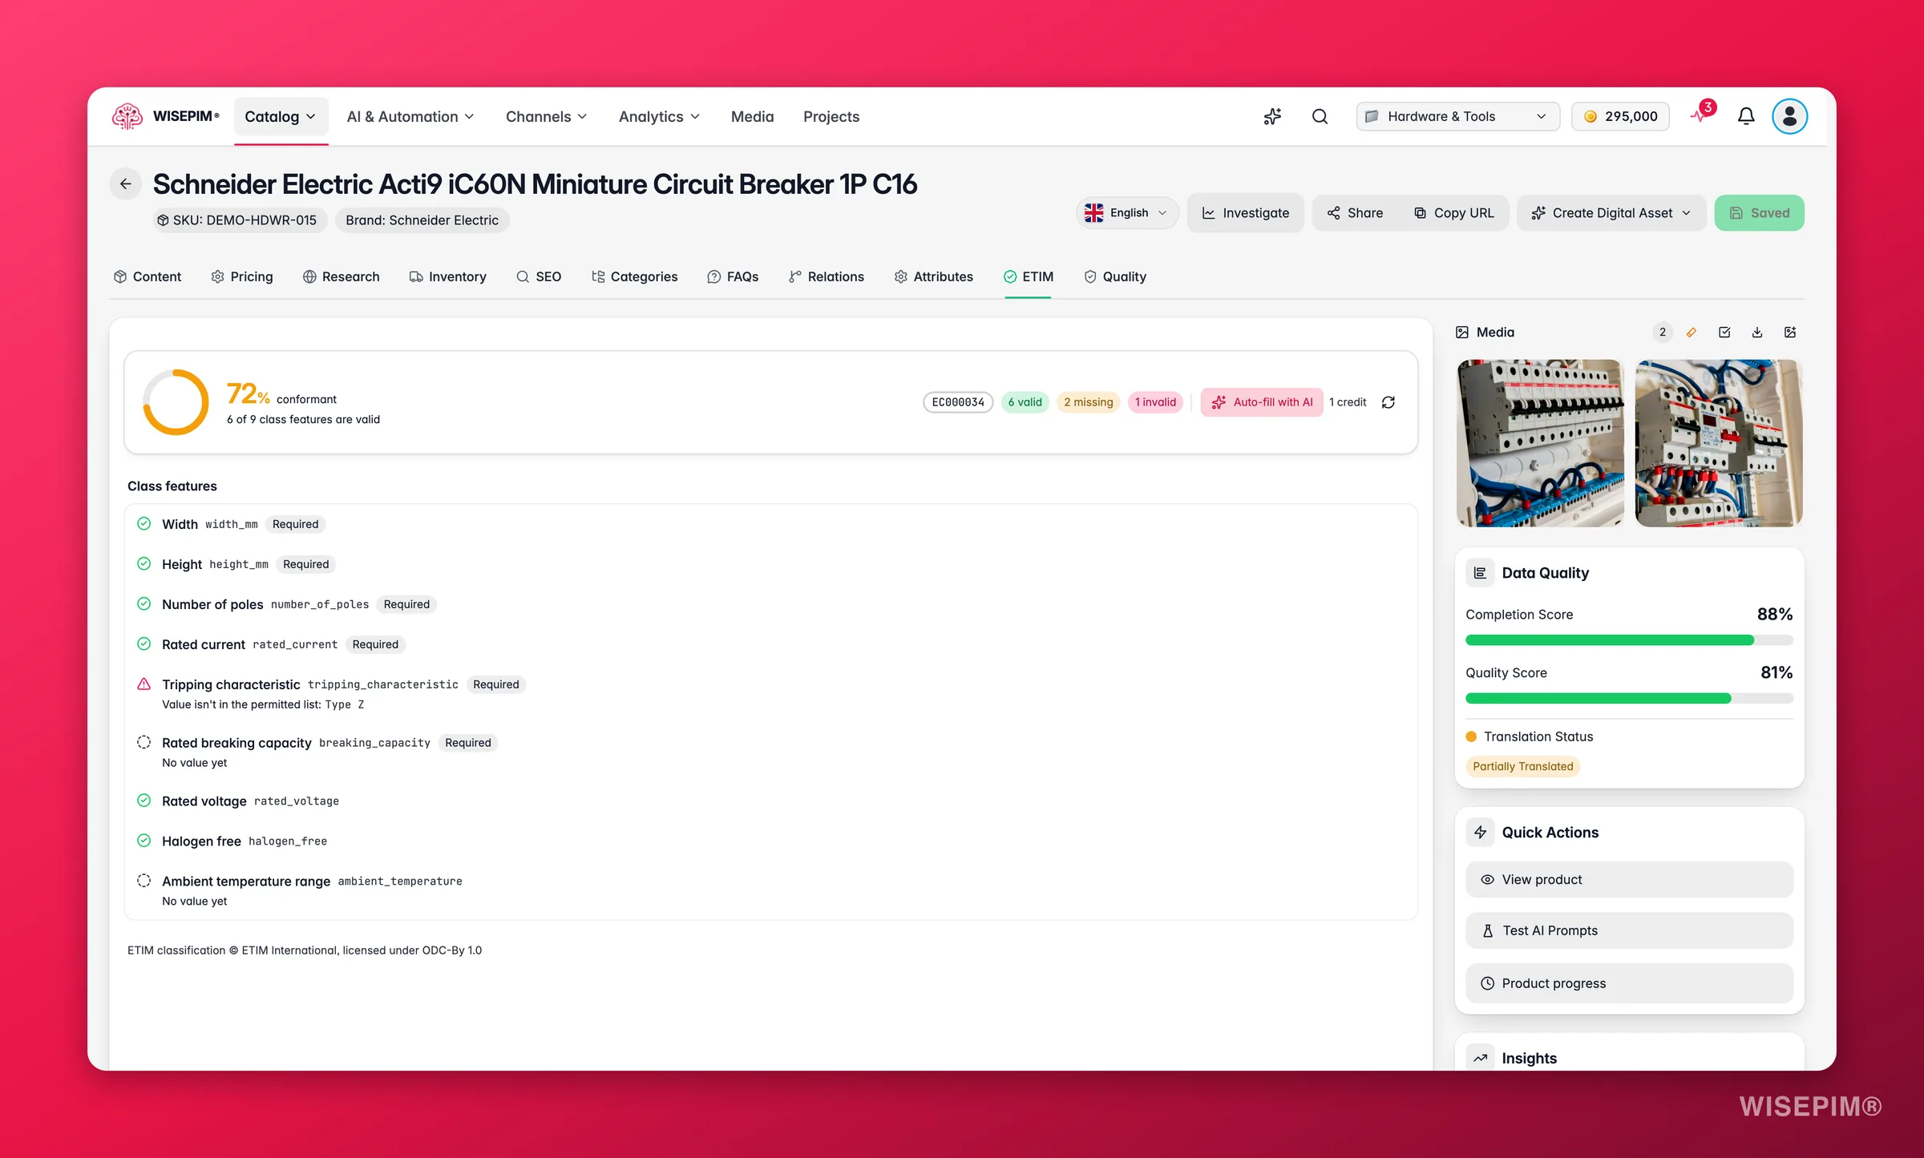Switch to the Pricing tab
The width and height of the screenshot is (1924, 1158).
(x=242, y=276)
